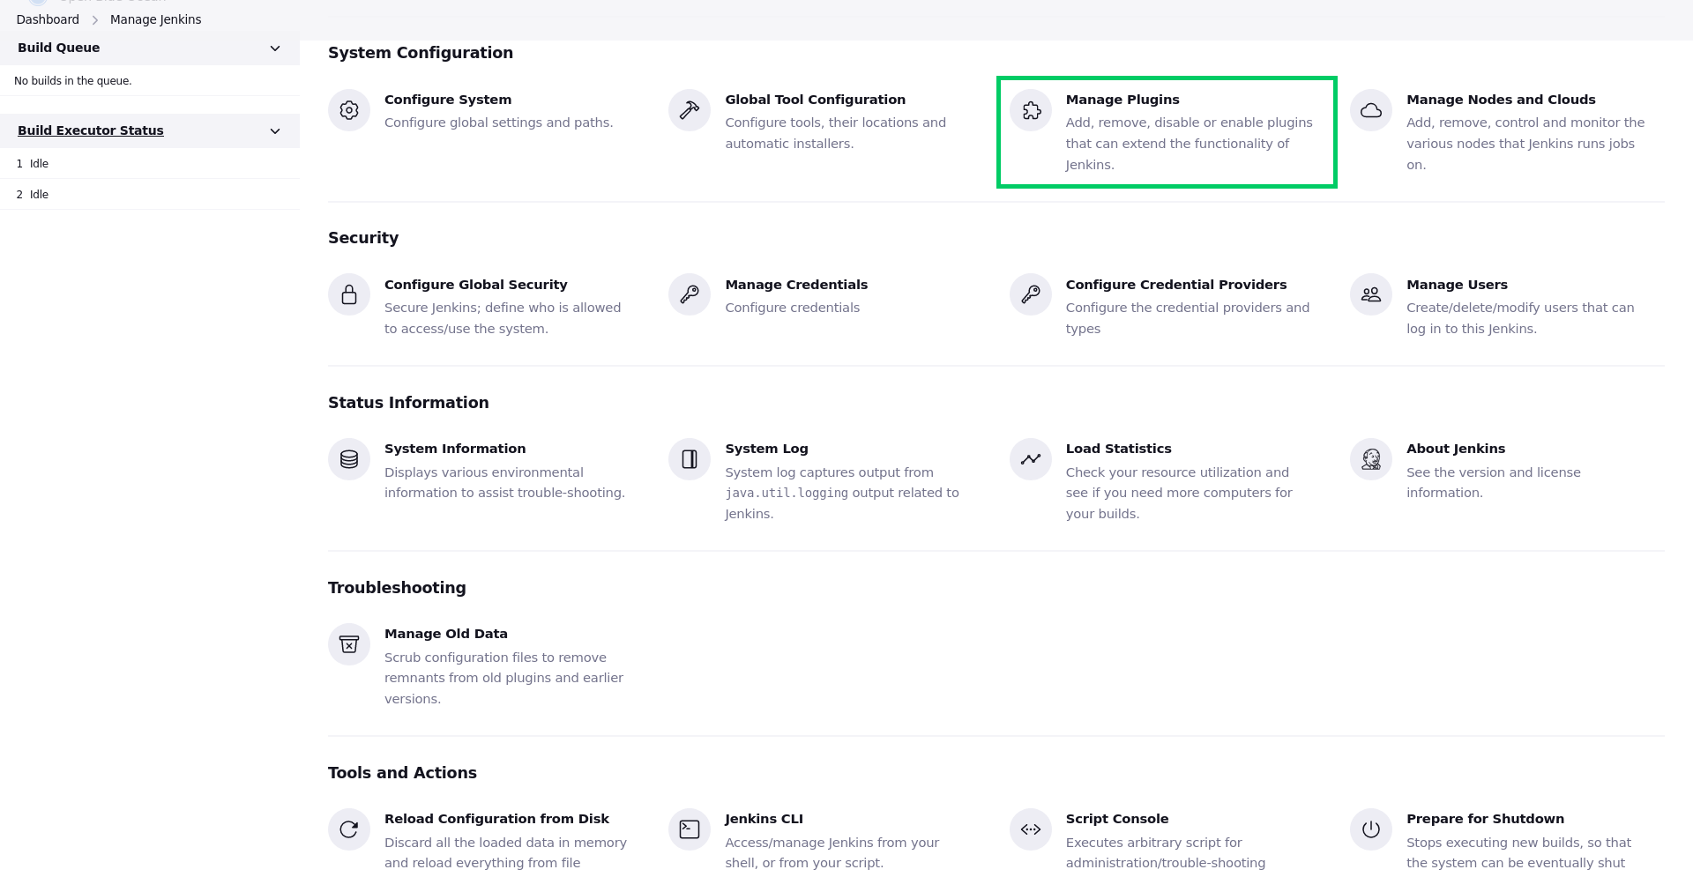The width and height of the screenshot is (1693, 877).
Task: Click the Manage Users people icon
Action: click(x=1371, y=294)
